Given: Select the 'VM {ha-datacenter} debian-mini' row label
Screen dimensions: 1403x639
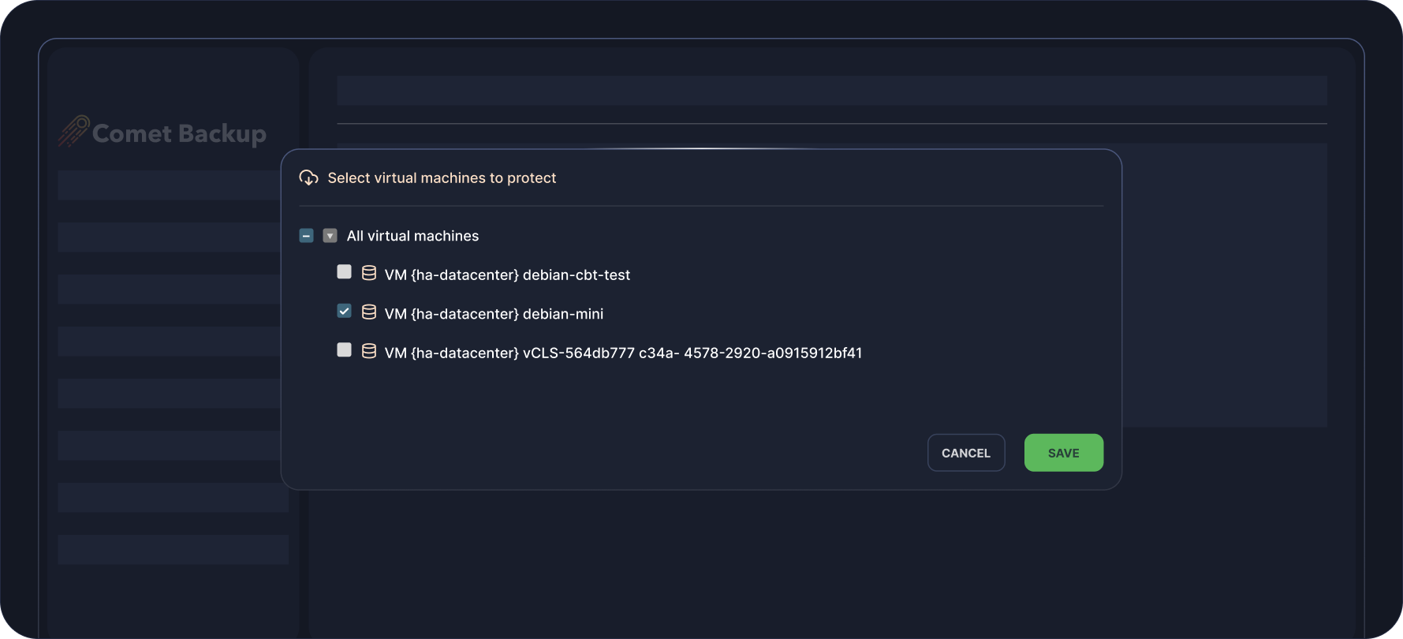Looking at the screenshot, I should (x=494, y=314).
